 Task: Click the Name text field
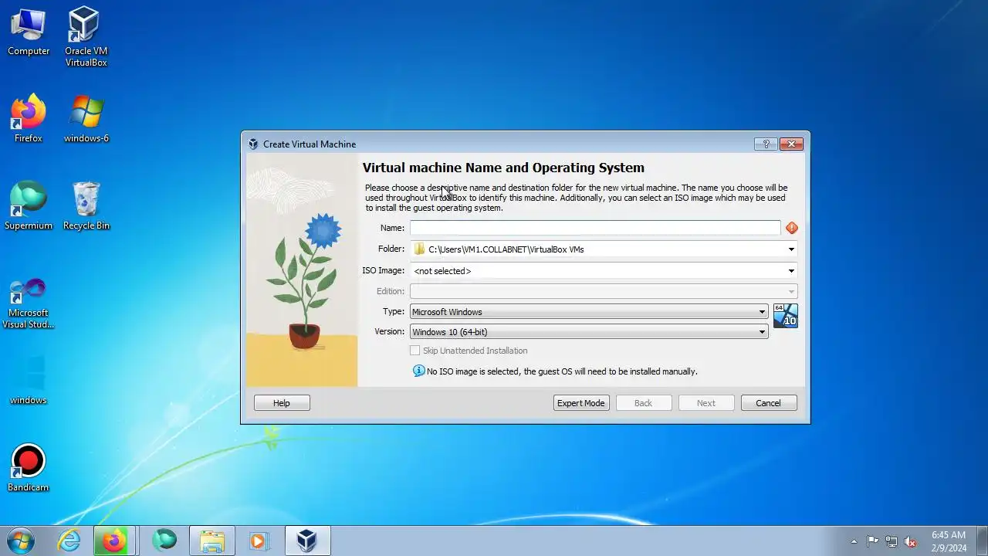[595, 228]
